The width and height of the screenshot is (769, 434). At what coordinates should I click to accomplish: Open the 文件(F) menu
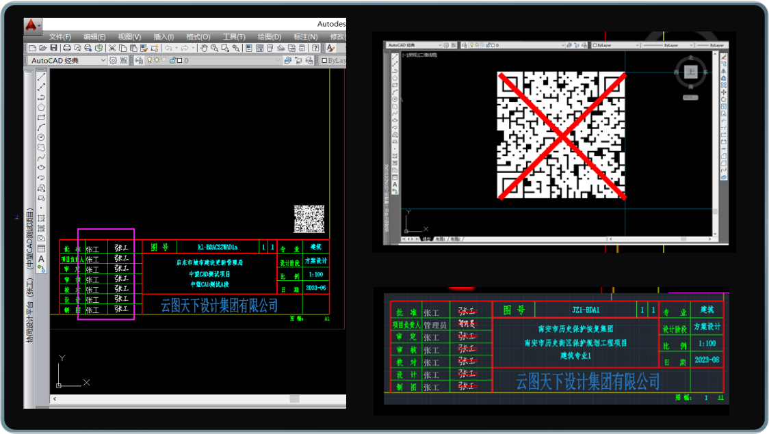60,37
